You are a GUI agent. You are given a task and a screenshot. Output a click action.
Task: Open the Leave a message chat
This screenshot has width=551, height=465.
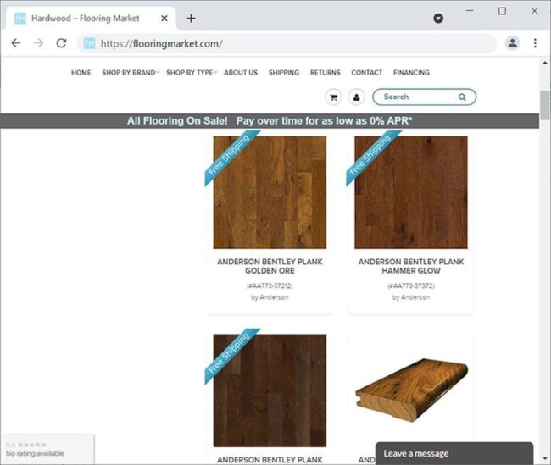point(454,453)
